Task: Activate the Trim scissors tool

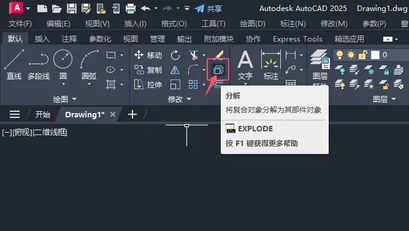Action: tap(193, 55)
